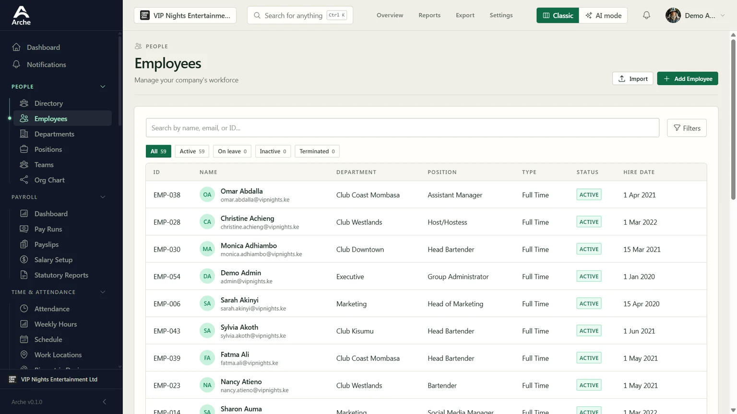
Task: Collapse the Payroll section chevron
Action: pyautogui.click(x=103, y=197)
